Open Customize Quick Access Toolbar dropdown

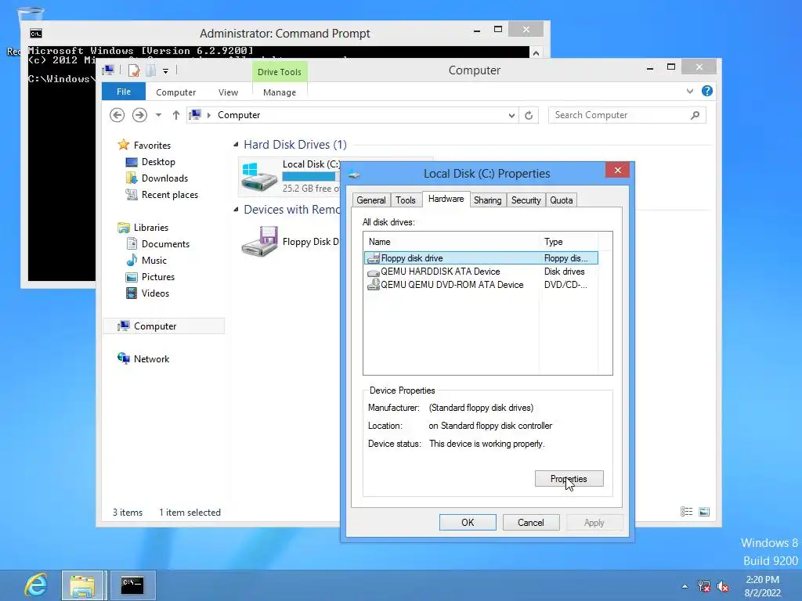(166, 71)
